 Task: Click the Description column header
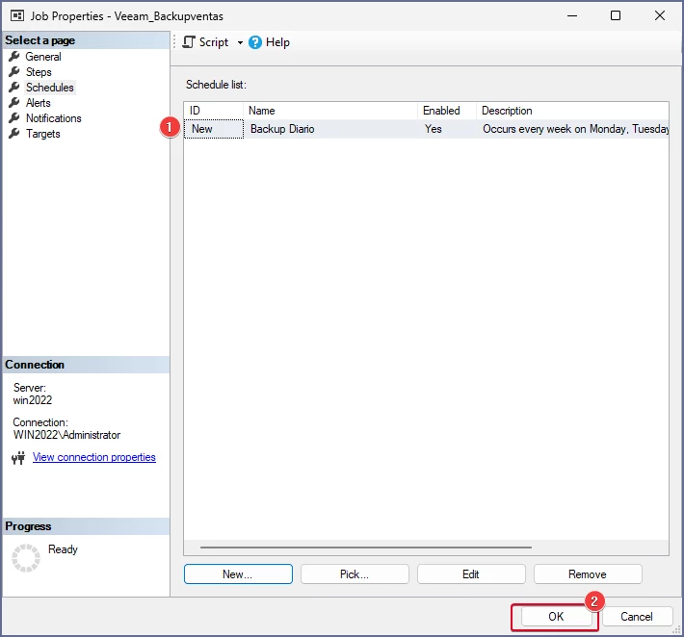572,111
